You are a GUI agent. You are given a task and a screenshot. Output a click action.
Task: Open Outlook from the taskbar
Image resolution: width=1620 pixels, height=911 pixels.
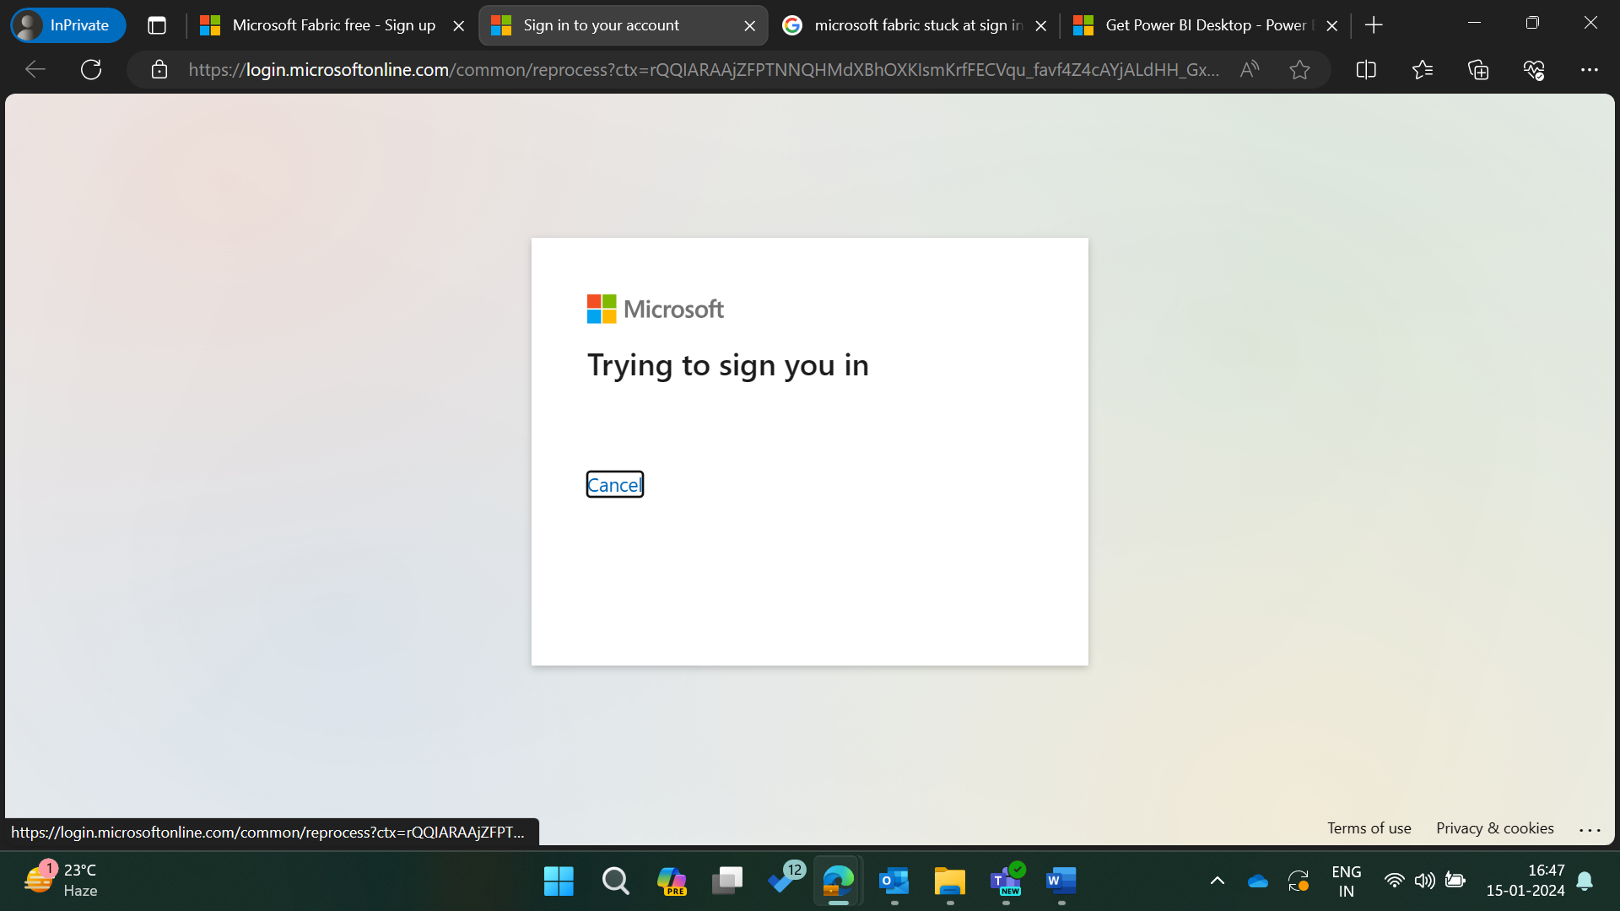pos(894,881)
